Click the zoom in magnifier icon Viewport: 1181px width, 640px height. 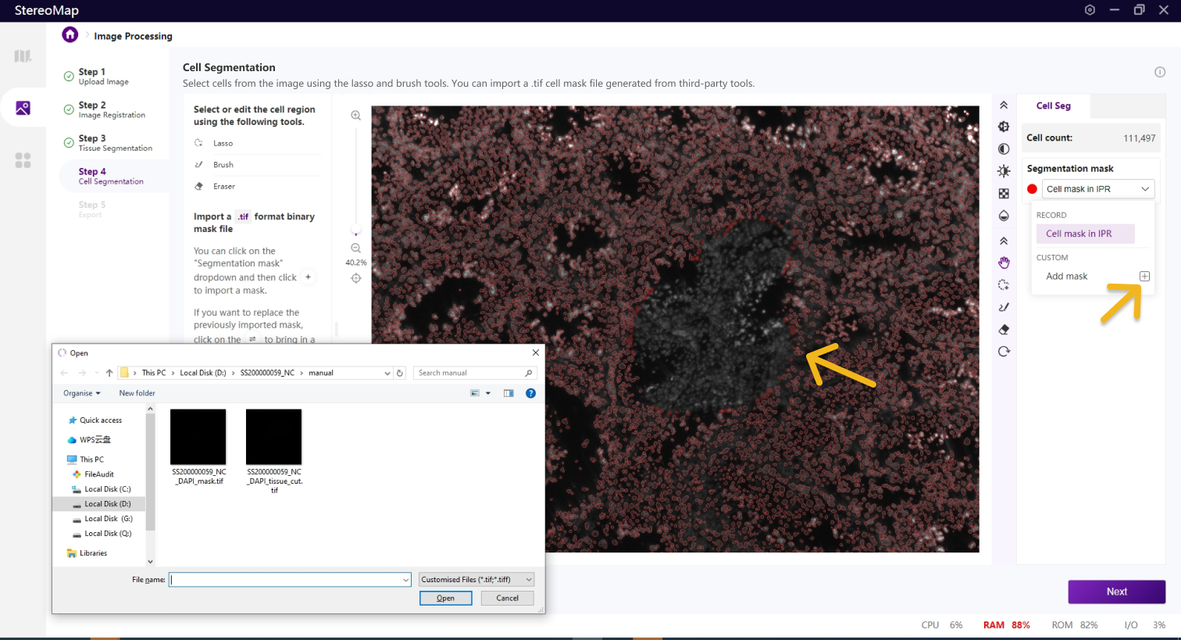[x=356, y=116]
